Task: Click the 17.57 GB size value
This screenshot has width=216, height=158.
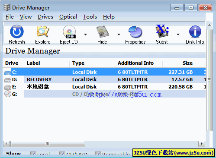Action: tap(182, 79)
